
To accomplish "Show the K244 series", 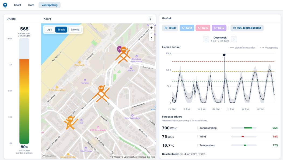I will click(x=187, y=28).
